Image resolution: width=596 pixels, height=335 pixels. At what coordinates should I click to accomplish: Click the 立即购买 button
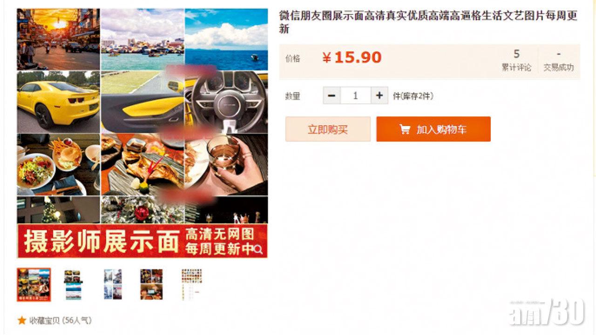point(328,129)
